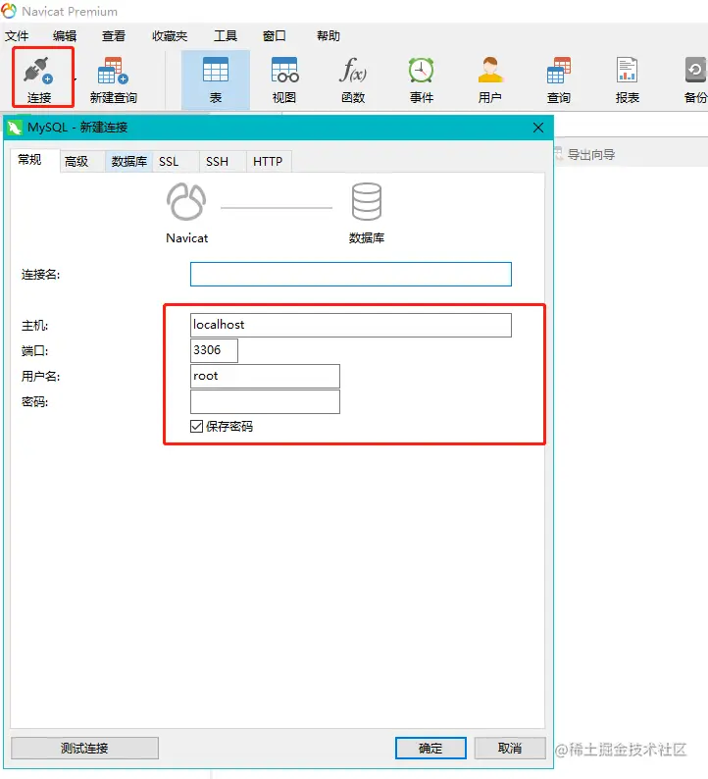Close the MySQL 新建连接 dialog
The height and width of the screenshot is (779, 708).
(x=538, y=128)
